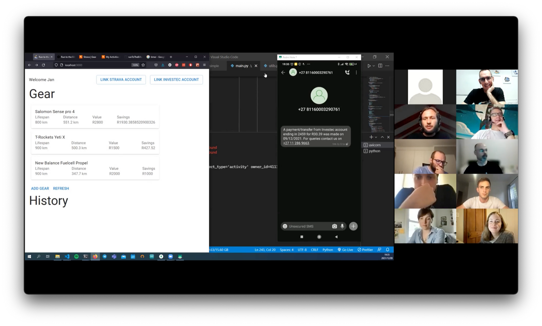Open the Firefox downloads panel
Screen dimensions: 542x326
point(163,65)
